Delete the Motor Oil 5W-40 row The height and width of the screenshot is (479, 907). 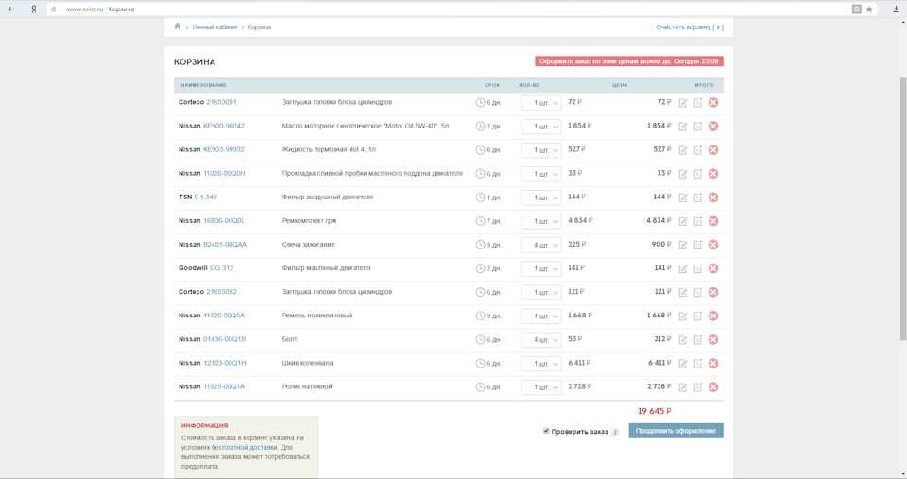click(713, 127)
